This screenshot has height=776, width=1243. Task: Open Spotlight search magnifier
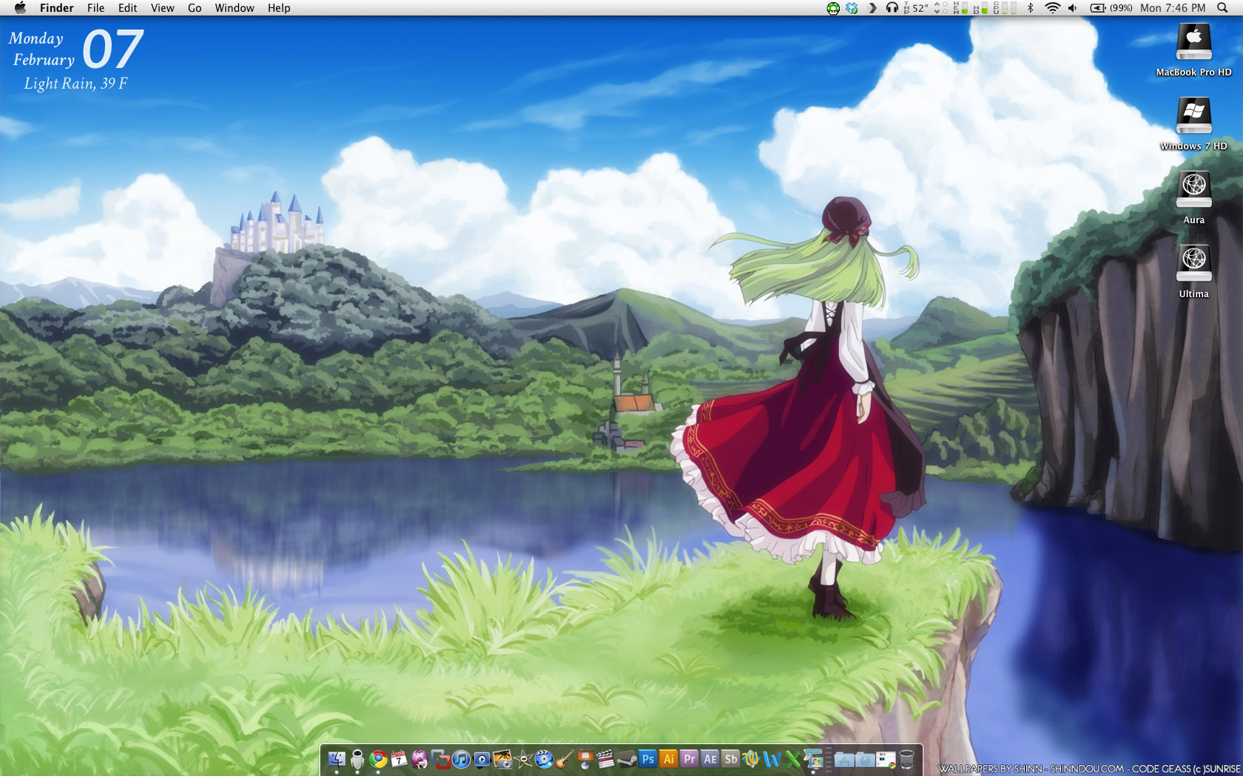click(1222, 8)
